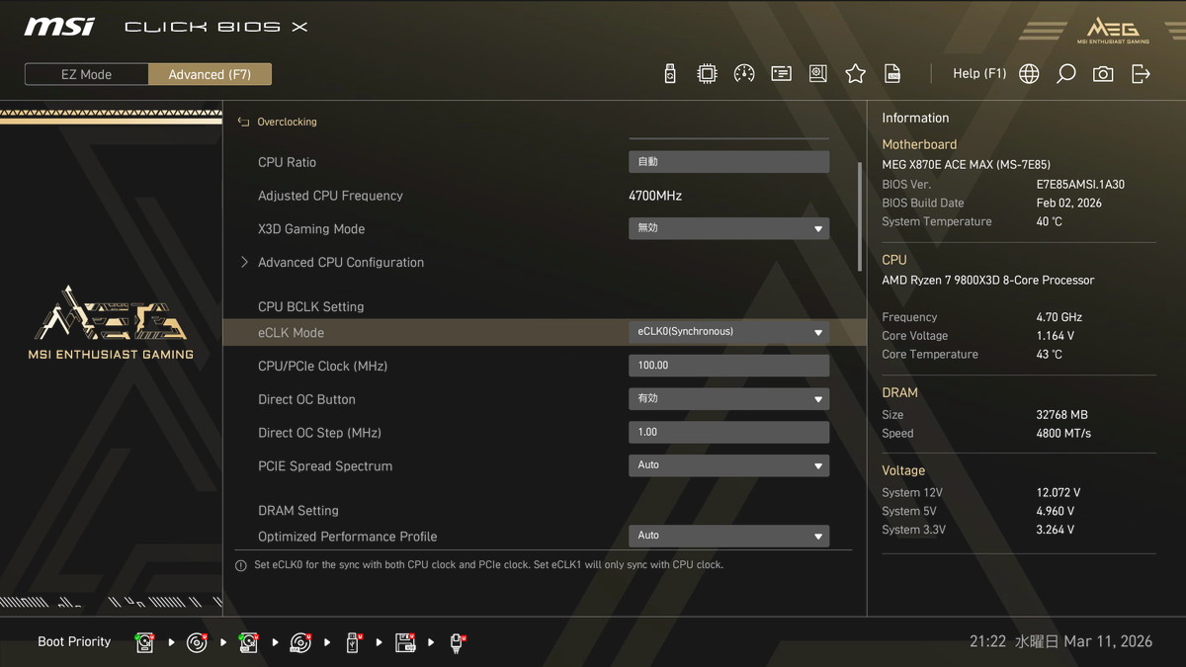Click the CPU chip icon in toolbar

[707, 74]
